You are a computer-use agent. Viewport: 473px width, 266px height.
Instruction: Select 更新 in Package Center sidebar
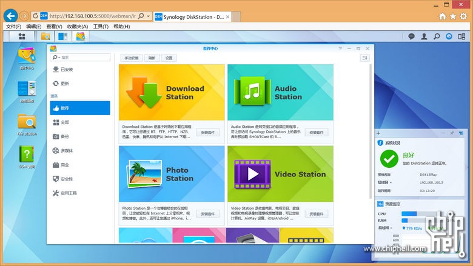click(x=80, y=84)
